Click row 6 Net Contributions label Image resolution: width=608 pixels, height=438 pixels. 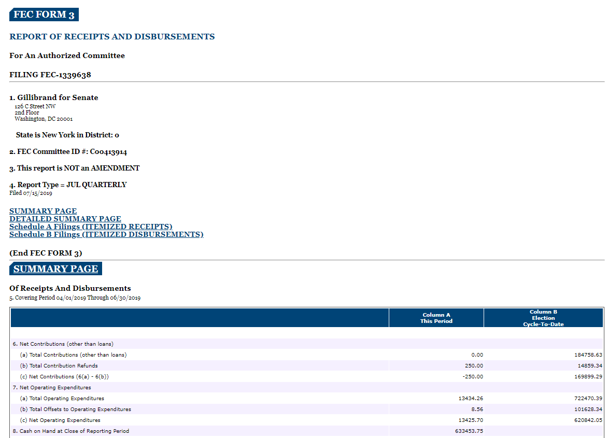63,344
